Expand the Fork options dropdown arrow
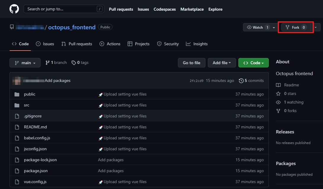This screenshot has width=323, height=189. [x=316, y=28]
